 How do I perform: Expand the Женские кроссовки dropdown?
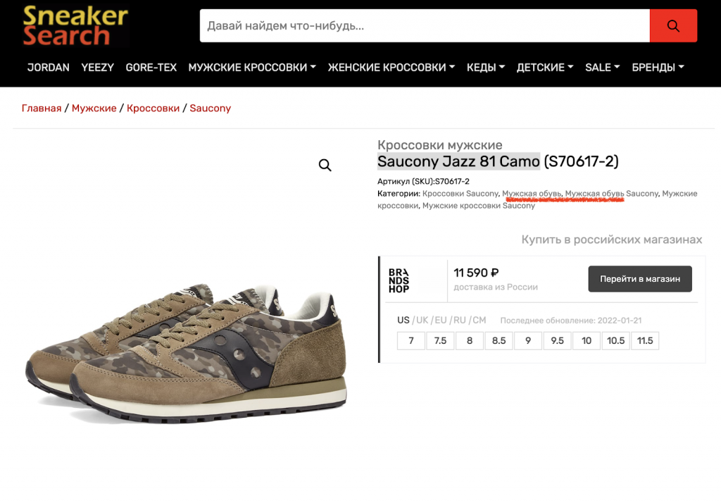pos(391,67)
